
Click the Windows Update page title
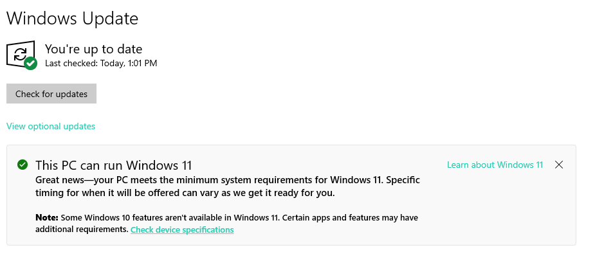pos(73,19)
